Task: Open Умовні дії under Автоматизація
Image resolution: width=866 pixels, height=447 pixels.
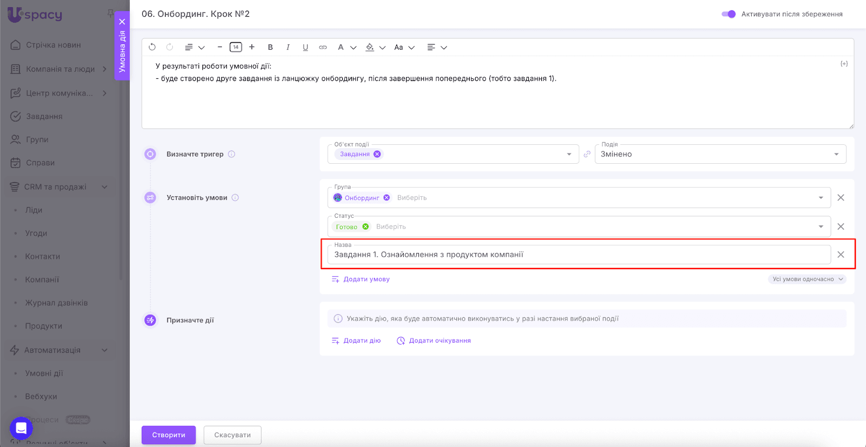Action: [44, 373]
